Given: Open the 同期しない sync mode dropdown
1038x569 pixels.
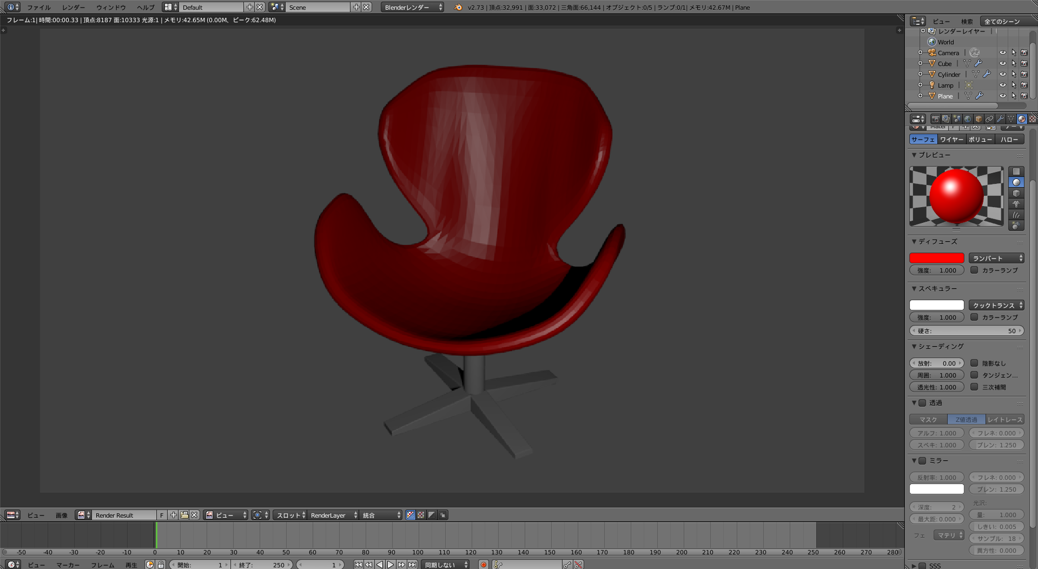Looking at the screenshot, I should click(445, 565).
